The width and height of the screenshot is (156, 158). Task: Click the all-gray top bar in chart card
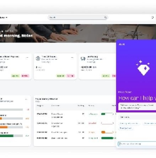[11, 110]
